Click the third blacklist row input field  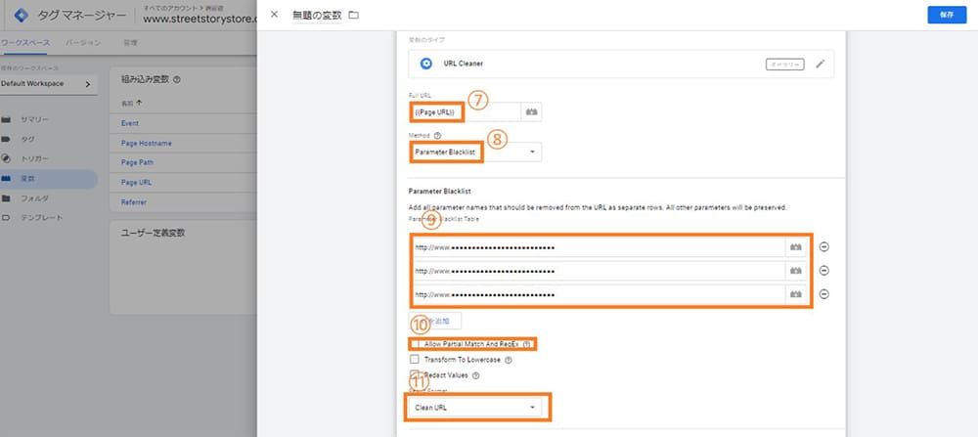(x=598, y=293)
